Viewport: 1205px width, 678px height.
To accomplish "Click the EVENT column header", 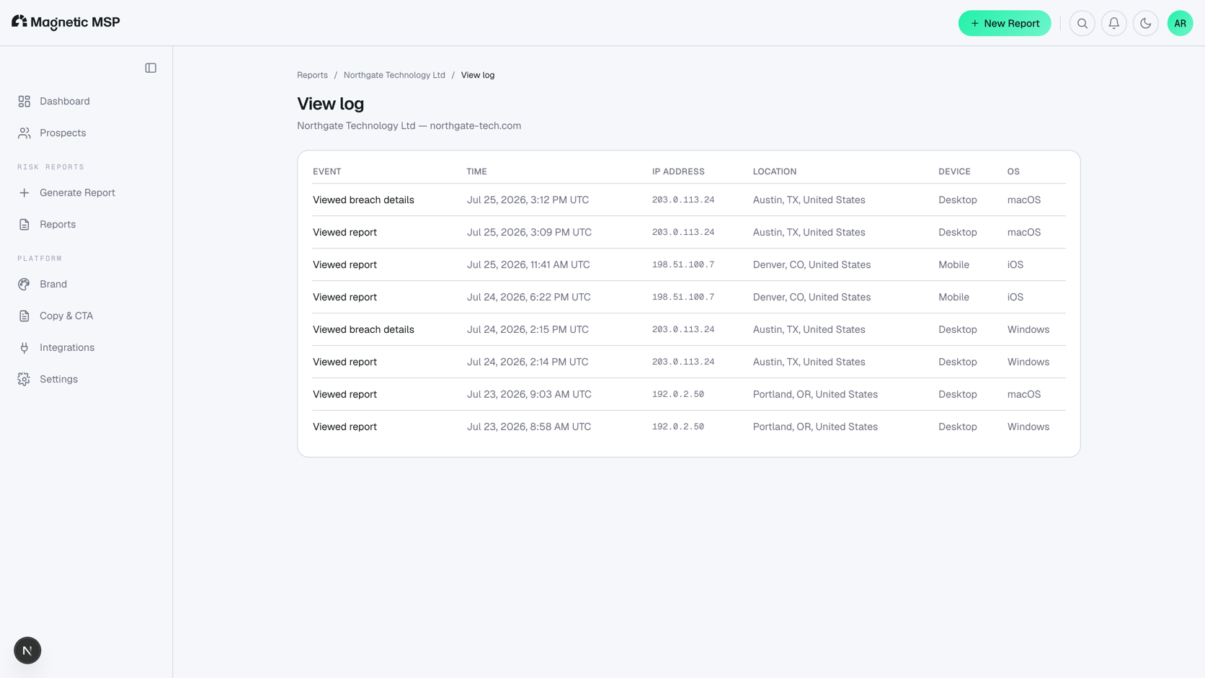I will pos(327,171).
